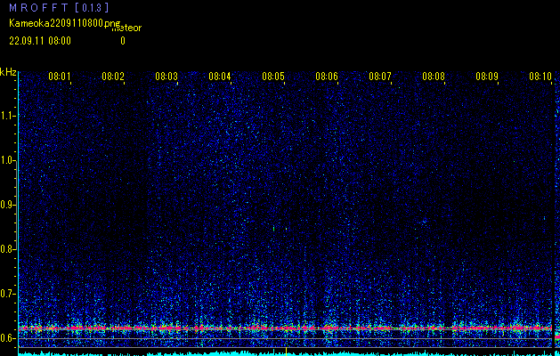
Task: Click the 08:02 time marker
Action: click(113, 77)
